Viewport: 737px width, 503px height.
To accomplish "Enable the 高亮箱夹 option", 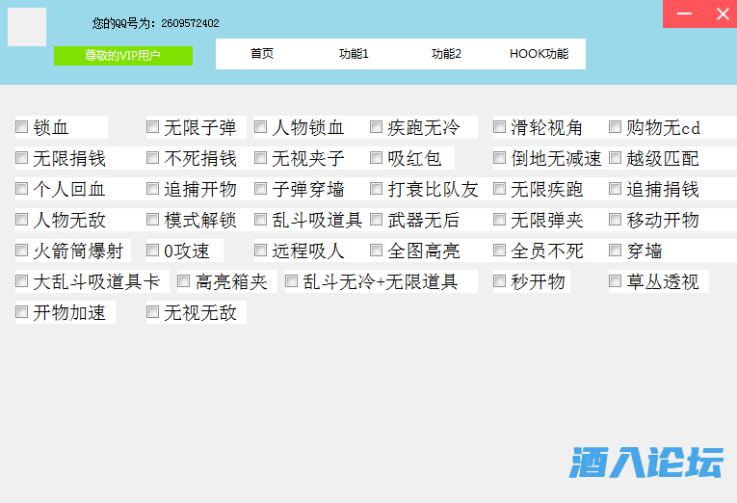I will [184, 281].
